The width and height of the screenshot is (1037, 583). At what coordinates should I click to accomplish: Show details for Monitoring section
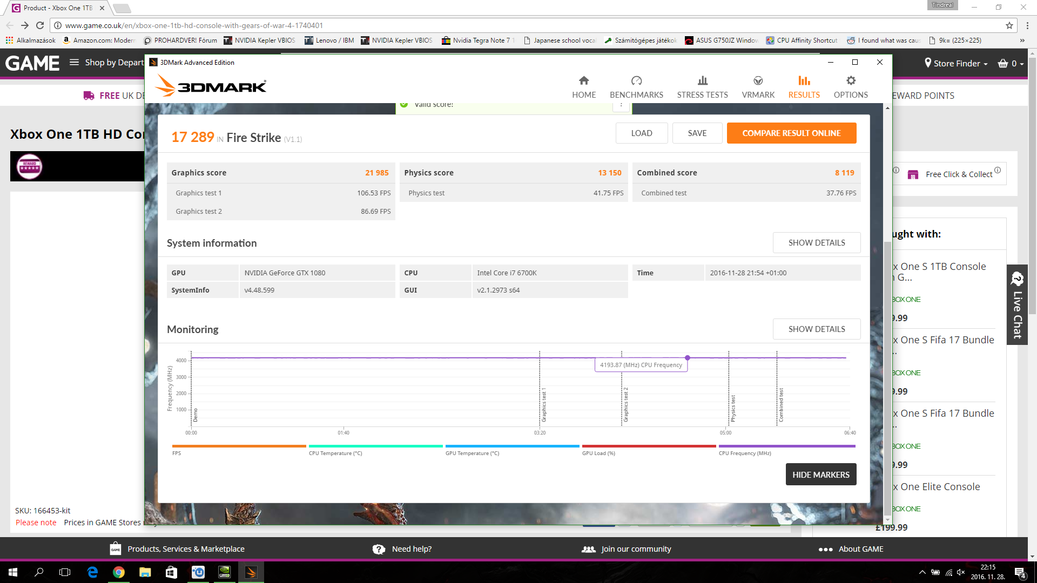pos(817,329)
